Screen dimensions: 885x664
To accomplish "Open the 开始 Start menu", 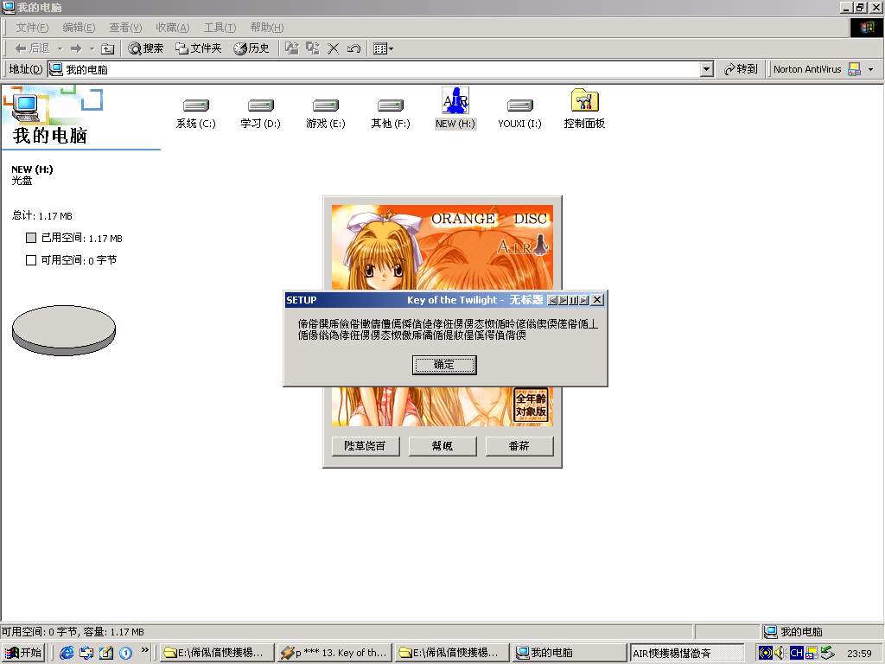I will [x=23, y=653].
